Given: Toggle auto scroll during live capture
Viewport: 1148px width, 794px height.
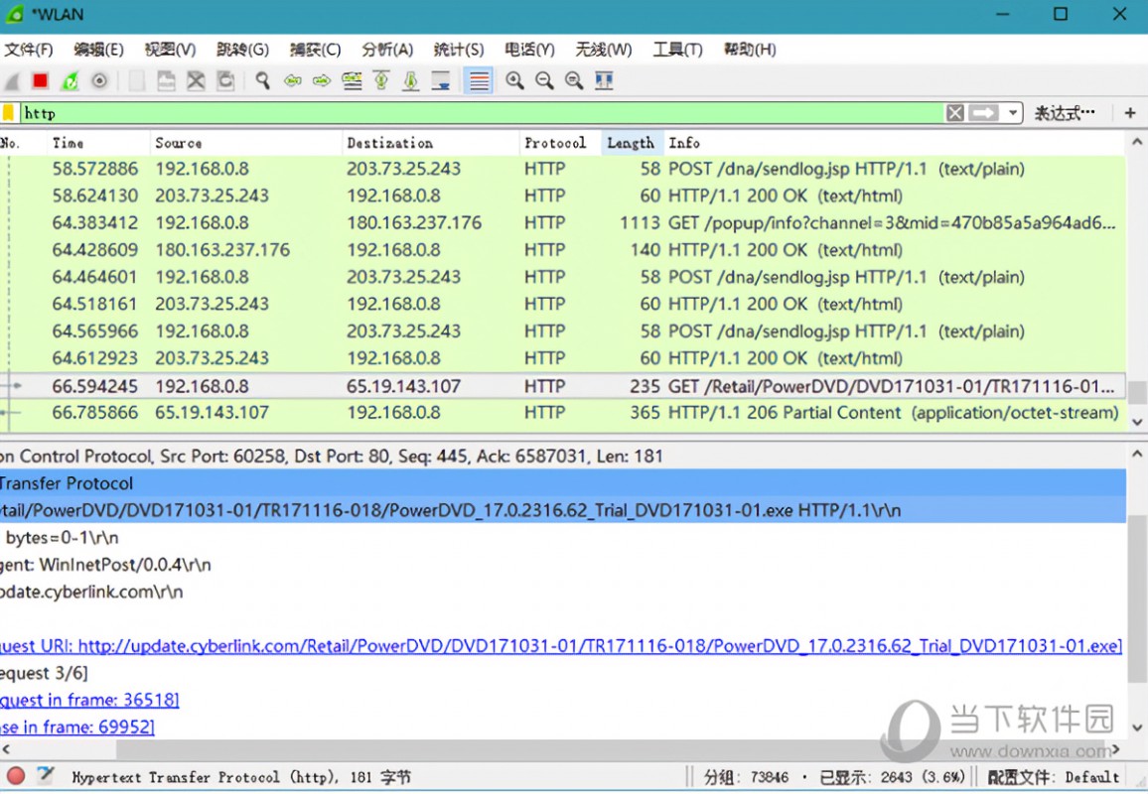Looking at the screenshot, I should (441, 81).
